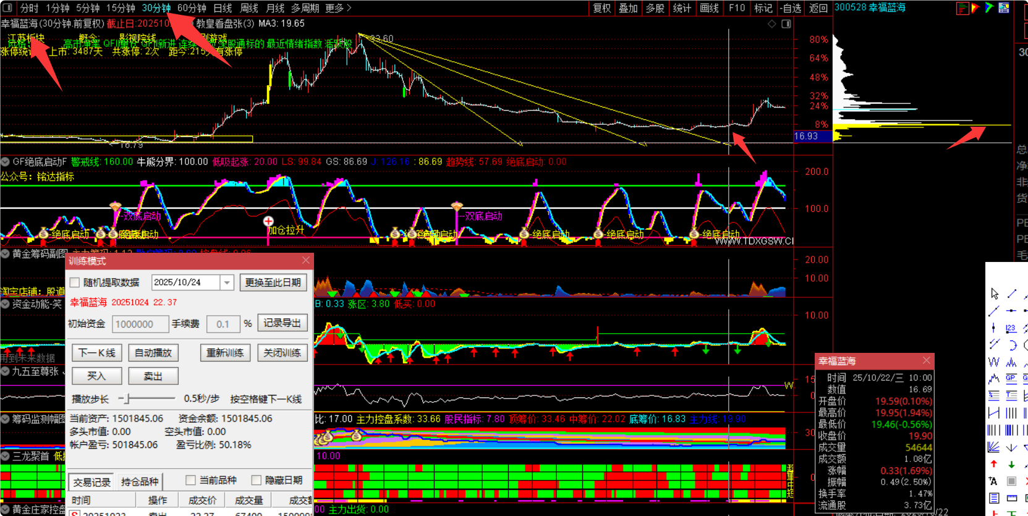Select the note document drawing tool
The width and height of the screenshot is (1028, 516).
(994, 498)
